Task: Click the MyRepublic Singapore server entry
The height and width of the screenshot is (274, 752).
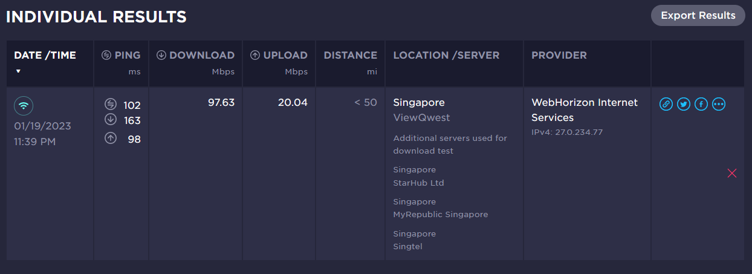Action: (440, 214)
